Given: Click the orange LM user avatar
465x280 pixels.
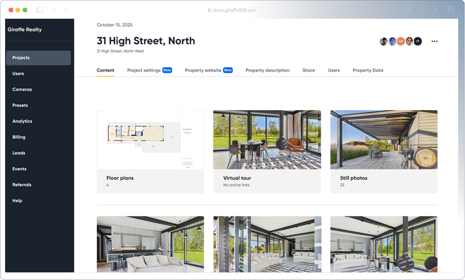Looking at the screenshot, I should pos(401,41).
